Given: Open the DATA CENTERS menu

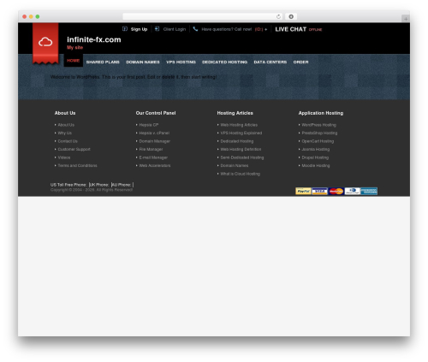Looking at the screenshot, I should tap(270, 62).
